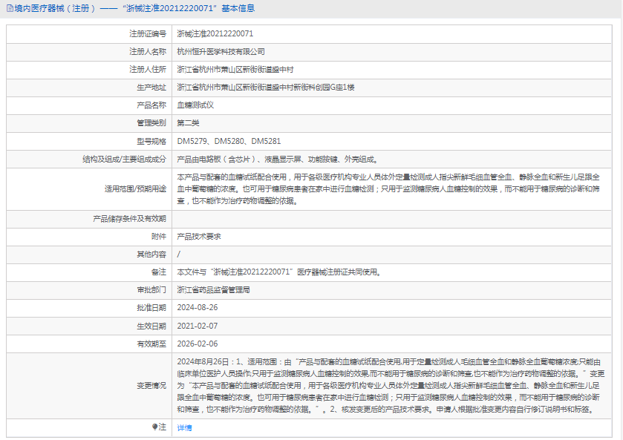623x440 pixels.
Task: Click the bullet icon beside 注
Action: [x=154, y=427]
